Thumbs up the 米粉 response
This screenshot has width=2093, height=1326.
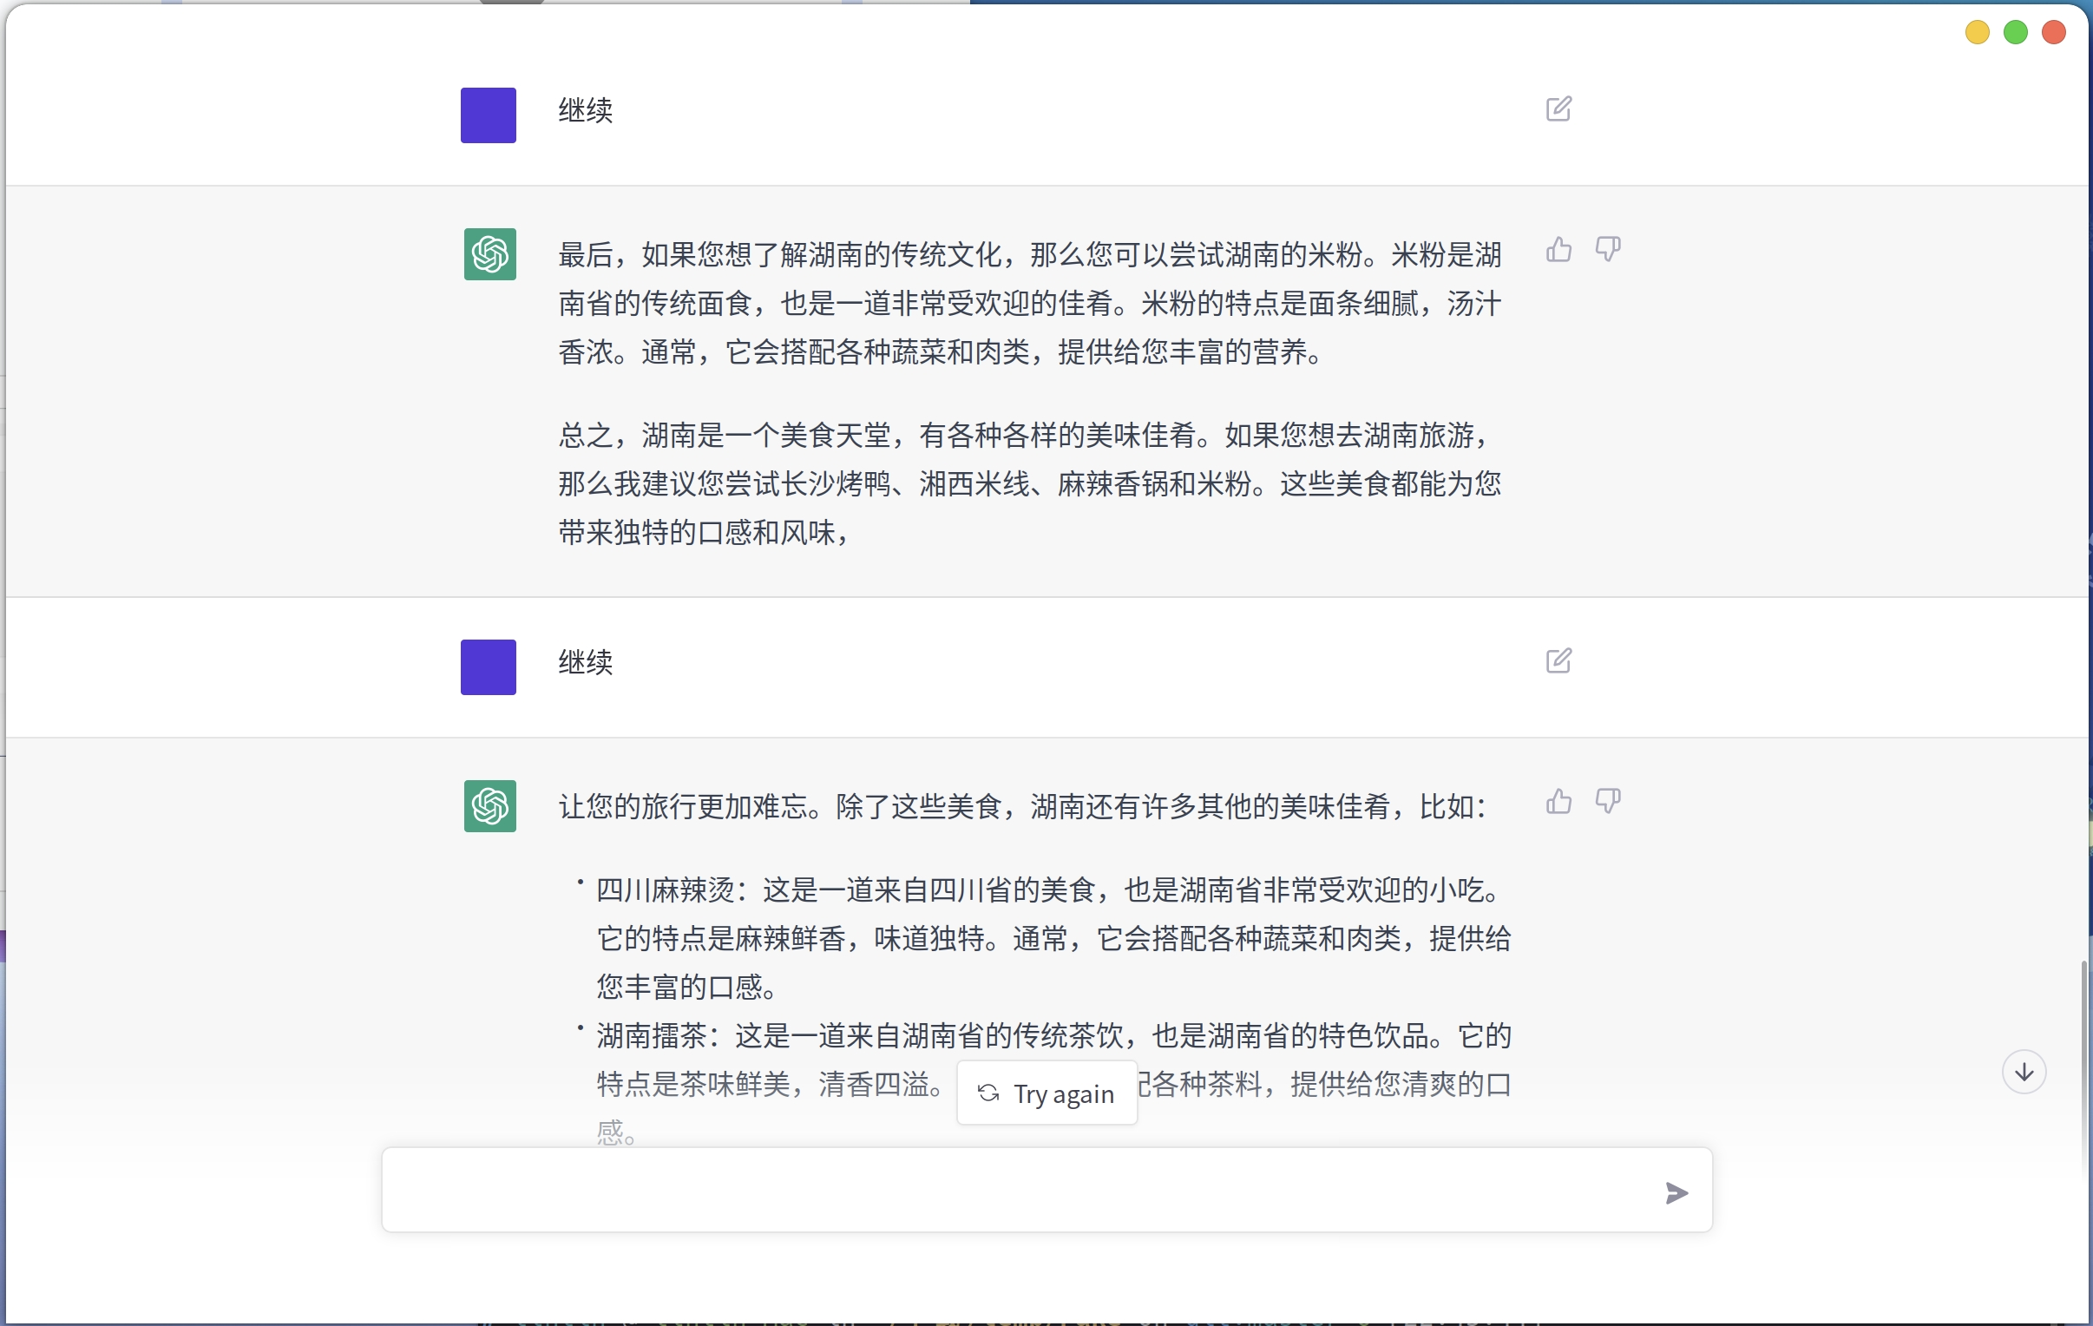[x=1558, y=250]
